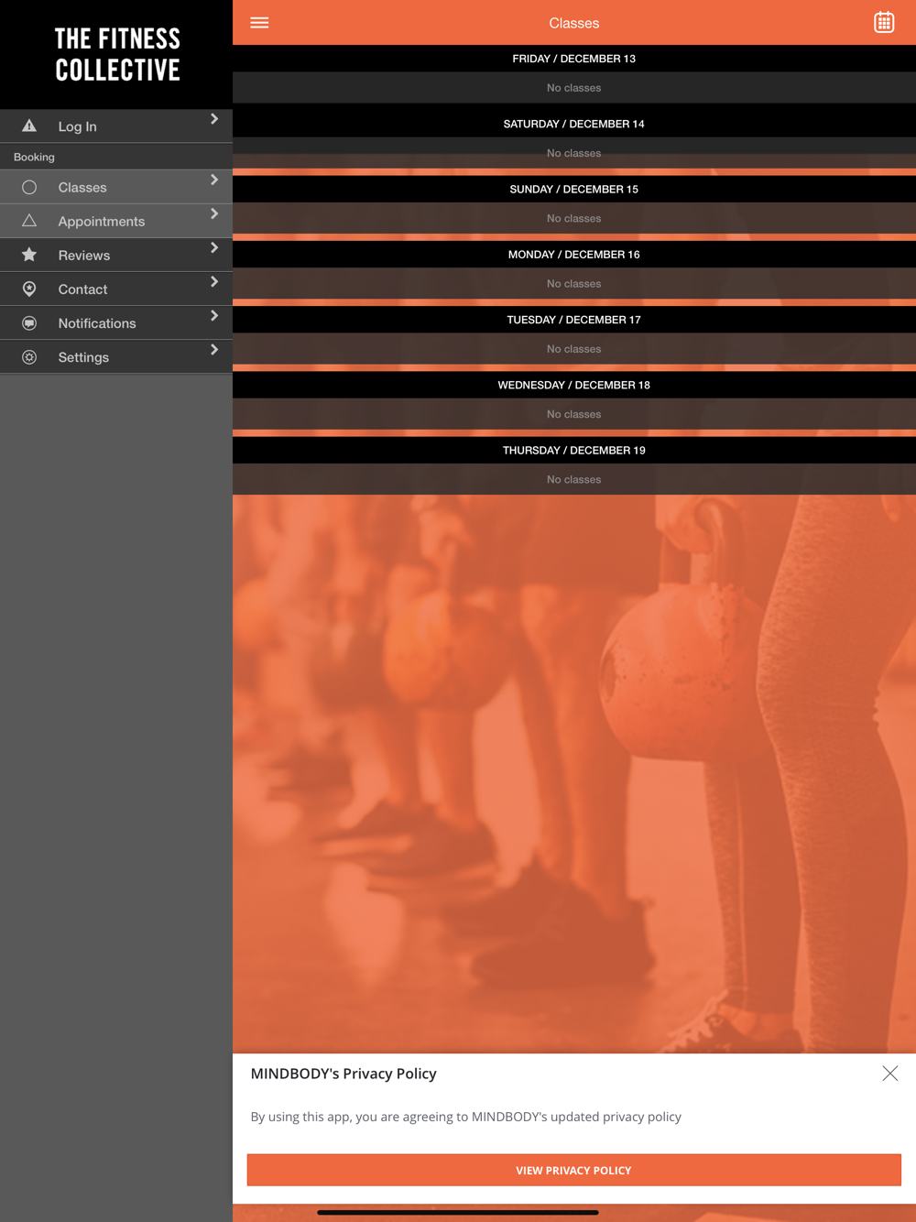
Task: Click No classes under Friday December 13
Action: tap(574, 88)
